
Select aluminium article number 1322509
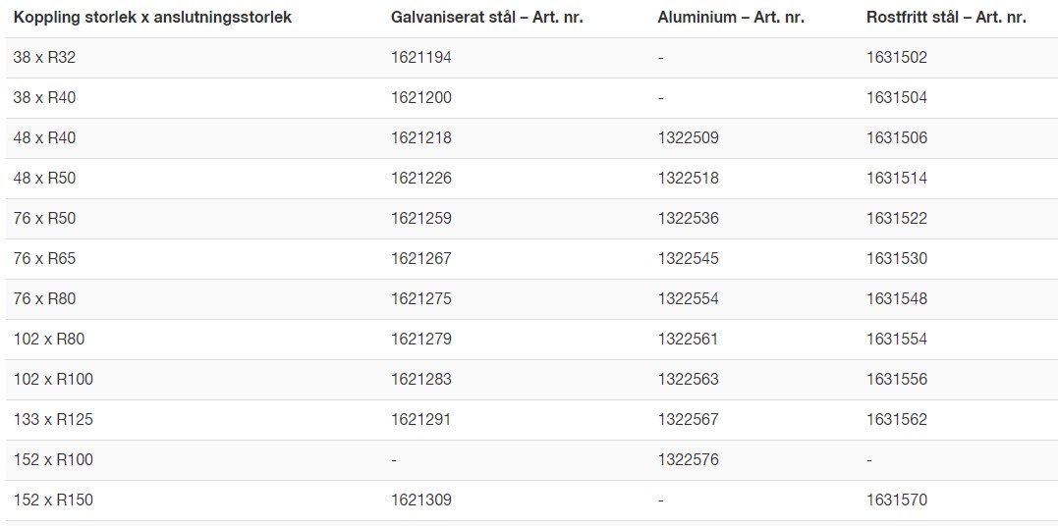coord(688,138)
